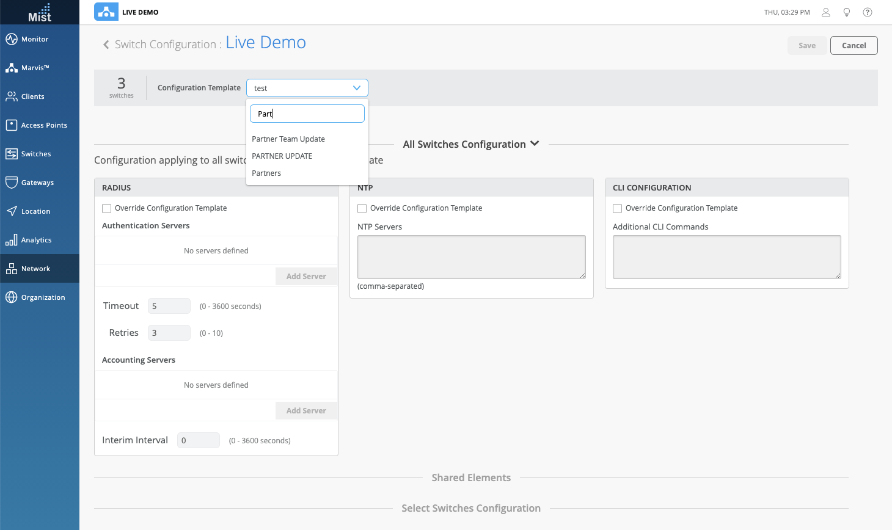Open the Monitor section icon
The image size is (892, 530).
pyautogui.click(x=12, y=39)
